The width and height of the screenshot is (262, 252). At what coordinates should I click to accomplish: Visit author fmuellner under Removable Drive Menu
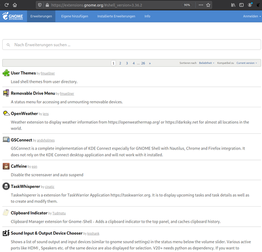(67, 94)
